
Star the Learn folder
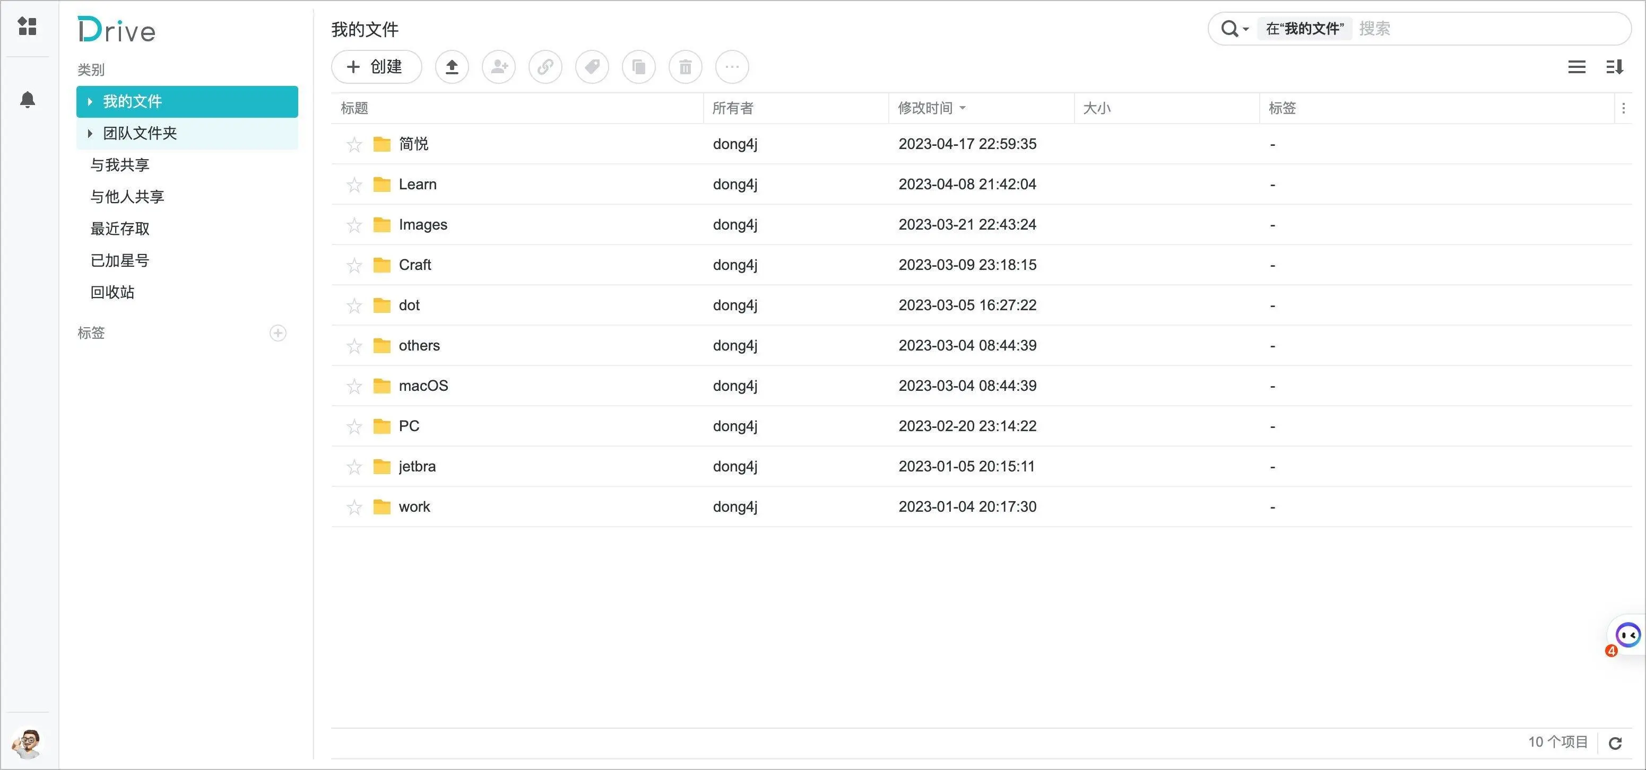click(354, 185)
